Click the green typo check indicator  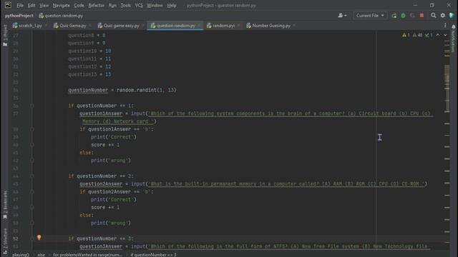coord(429,35)
